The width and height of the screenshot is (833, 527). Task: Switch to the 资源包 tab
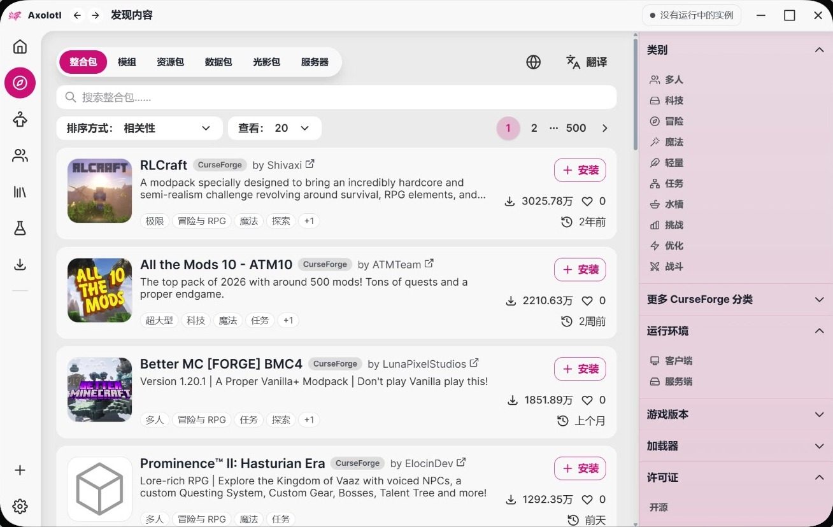pyautogui.click(x=170, y=62)
